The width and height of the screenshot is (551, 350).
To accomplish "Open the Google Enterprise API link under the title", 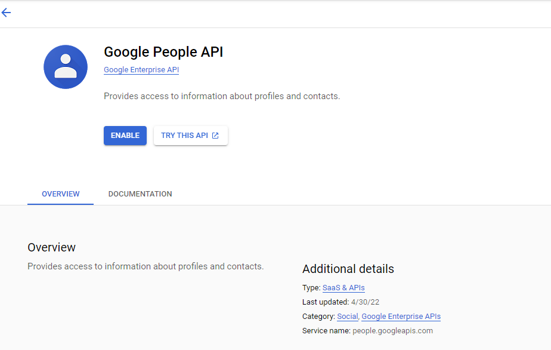I will click(x=141, y=70).
